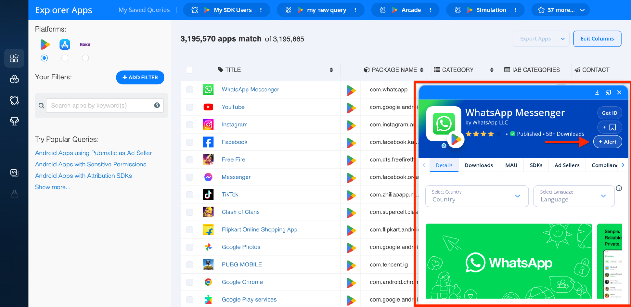Sort by the CATEGORY column arrows

(x=492, y=70)
